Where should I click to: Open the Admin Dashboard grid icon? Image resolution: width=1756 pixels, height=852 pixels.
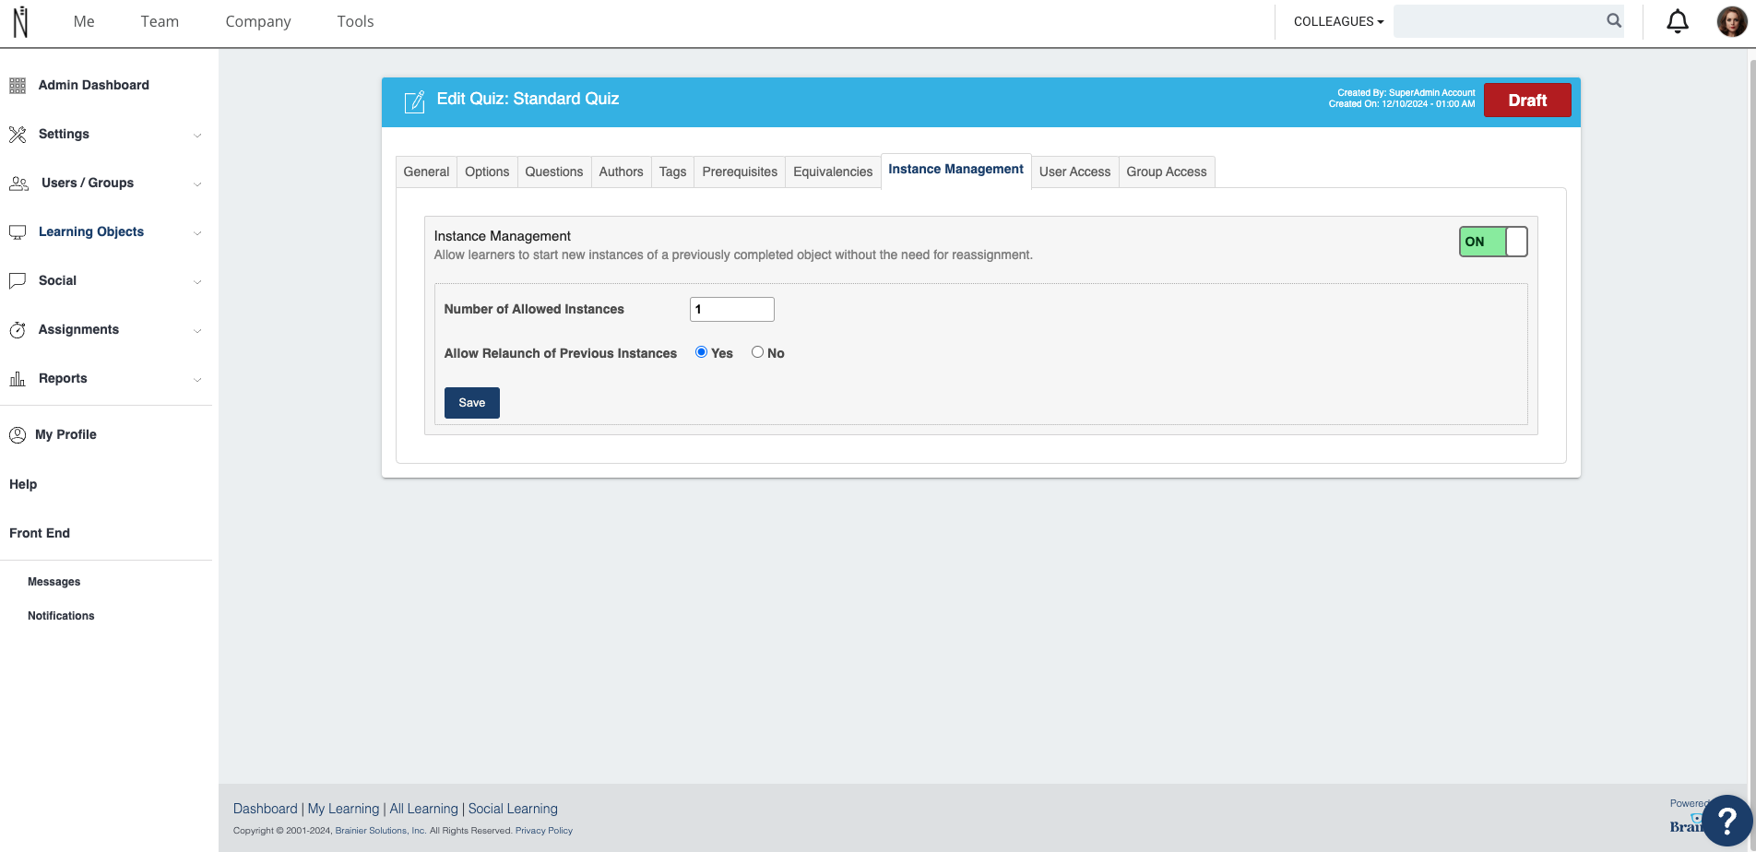(18, 86)
